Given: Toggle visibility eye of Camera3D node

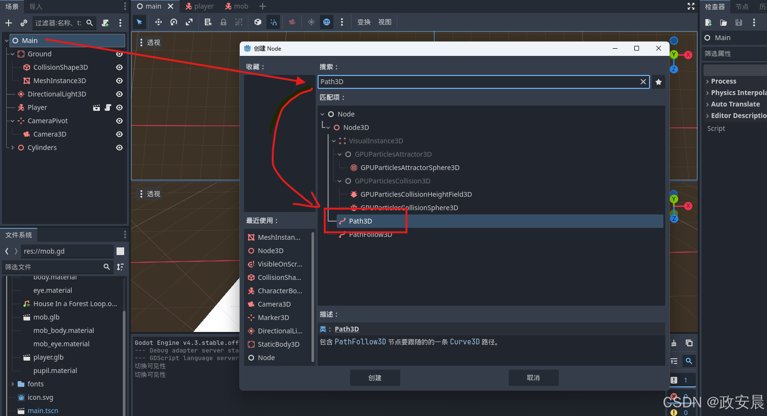Looking at the screenshot, I should point(119,134).
